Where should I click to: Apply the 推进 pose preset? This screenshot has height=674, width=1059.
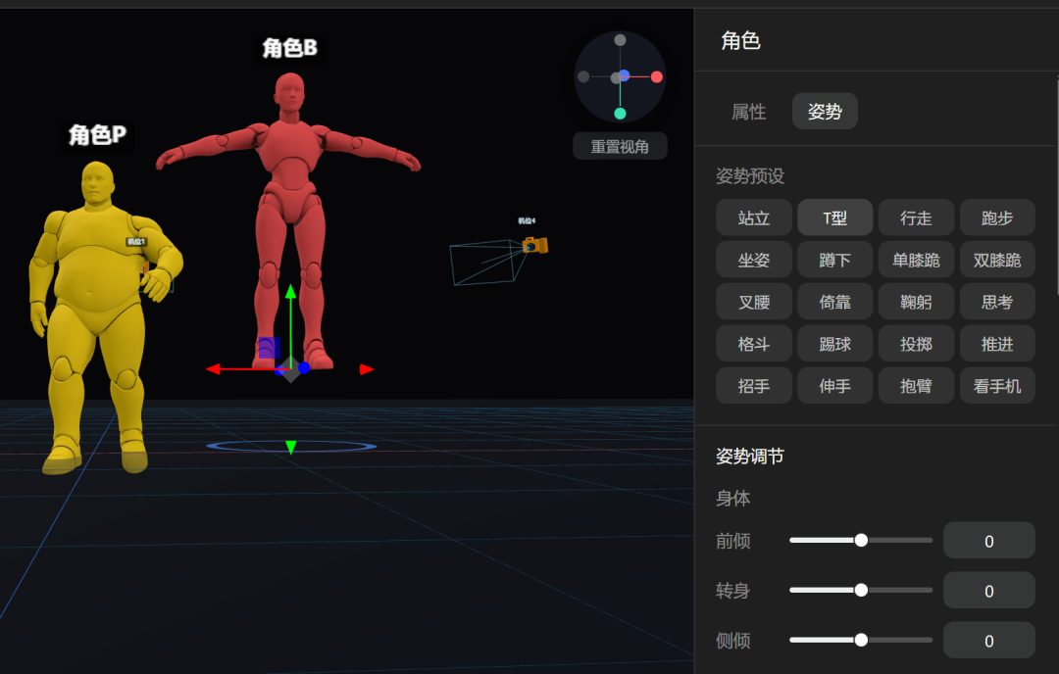[997, 344]
